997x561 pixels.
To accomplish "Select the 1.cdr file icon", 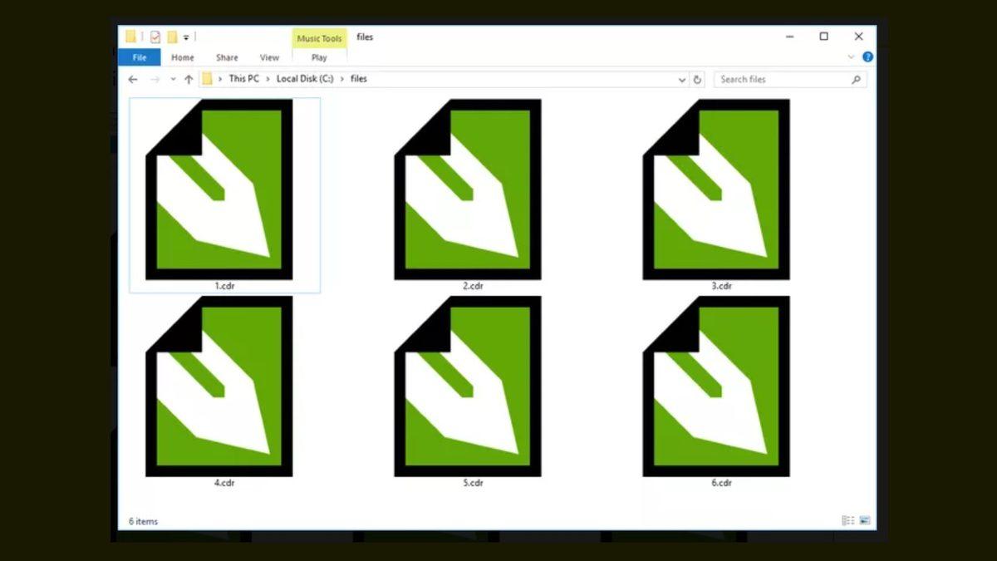I will click(219, 189).
